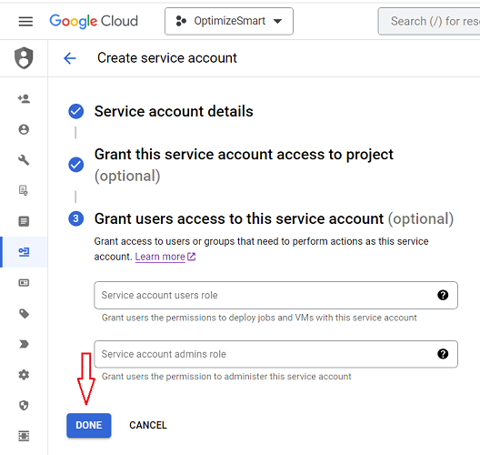Expand the OptimizeSmart project selector dropdown
This screenshot has height=455, width=480.
point(229,21)
